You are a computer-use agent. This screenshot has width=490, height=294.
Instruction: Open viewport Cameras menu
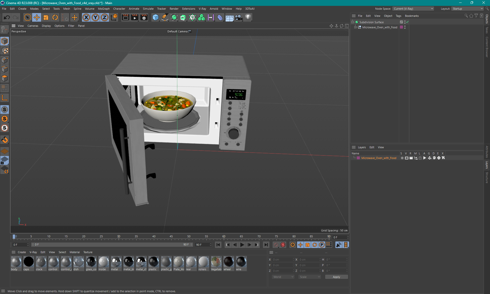coord(33,26)
